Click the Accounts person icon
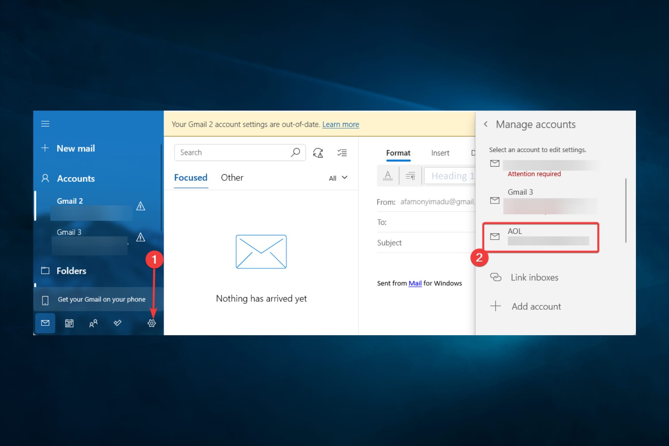Image resolution: width=669 pixels, height=446 pixels. (45, 178)
